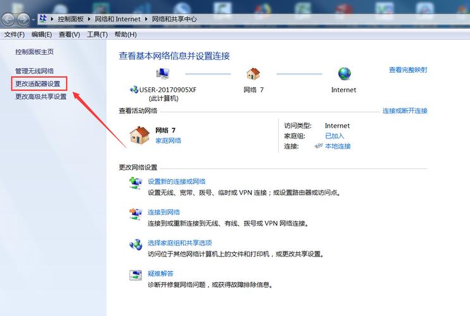Expand the arrow before 控制面板 breadcrumb
Image resolution: width=470 pixels, height=316 pixels.
52,19
